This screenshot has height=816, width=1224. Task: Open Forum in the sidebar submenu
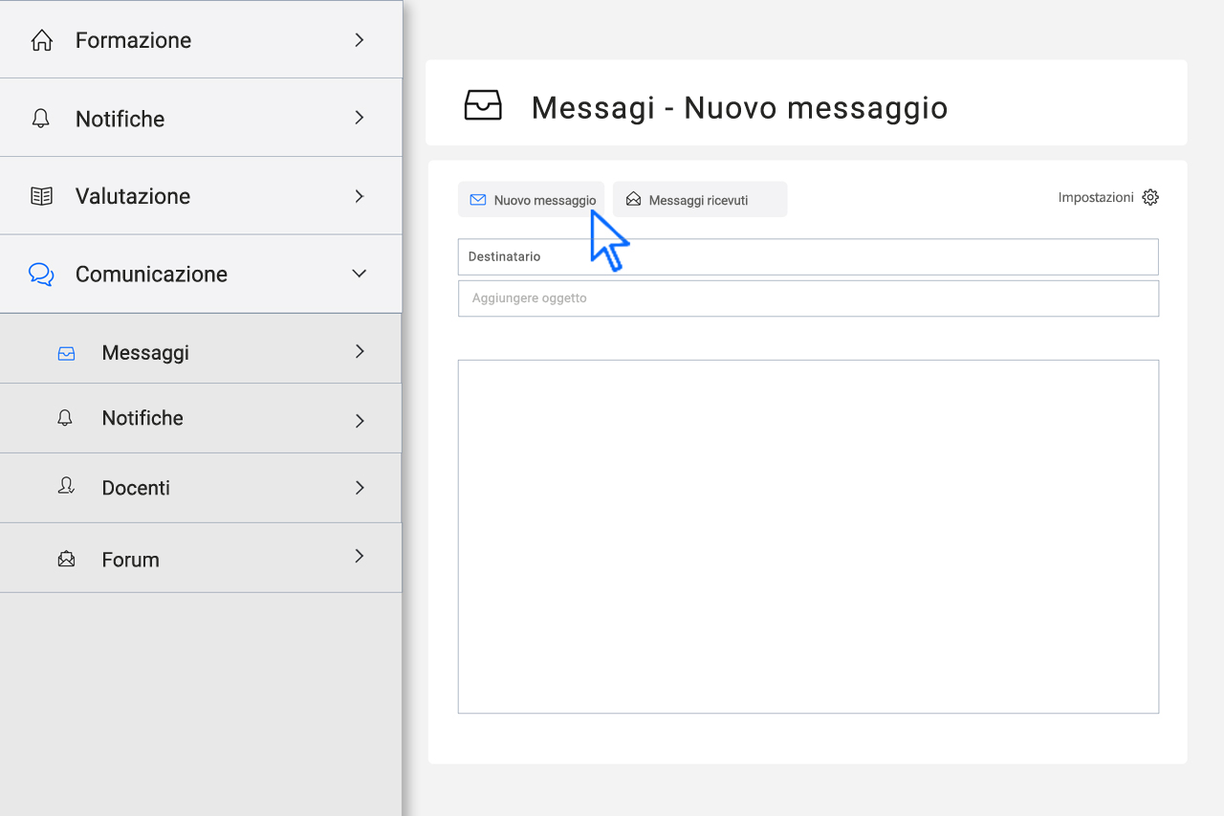[201, 558]
